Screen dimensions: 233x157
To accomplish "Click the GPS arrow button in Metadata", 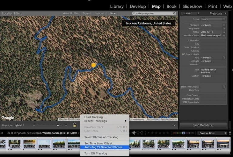I will pos(224,57).
